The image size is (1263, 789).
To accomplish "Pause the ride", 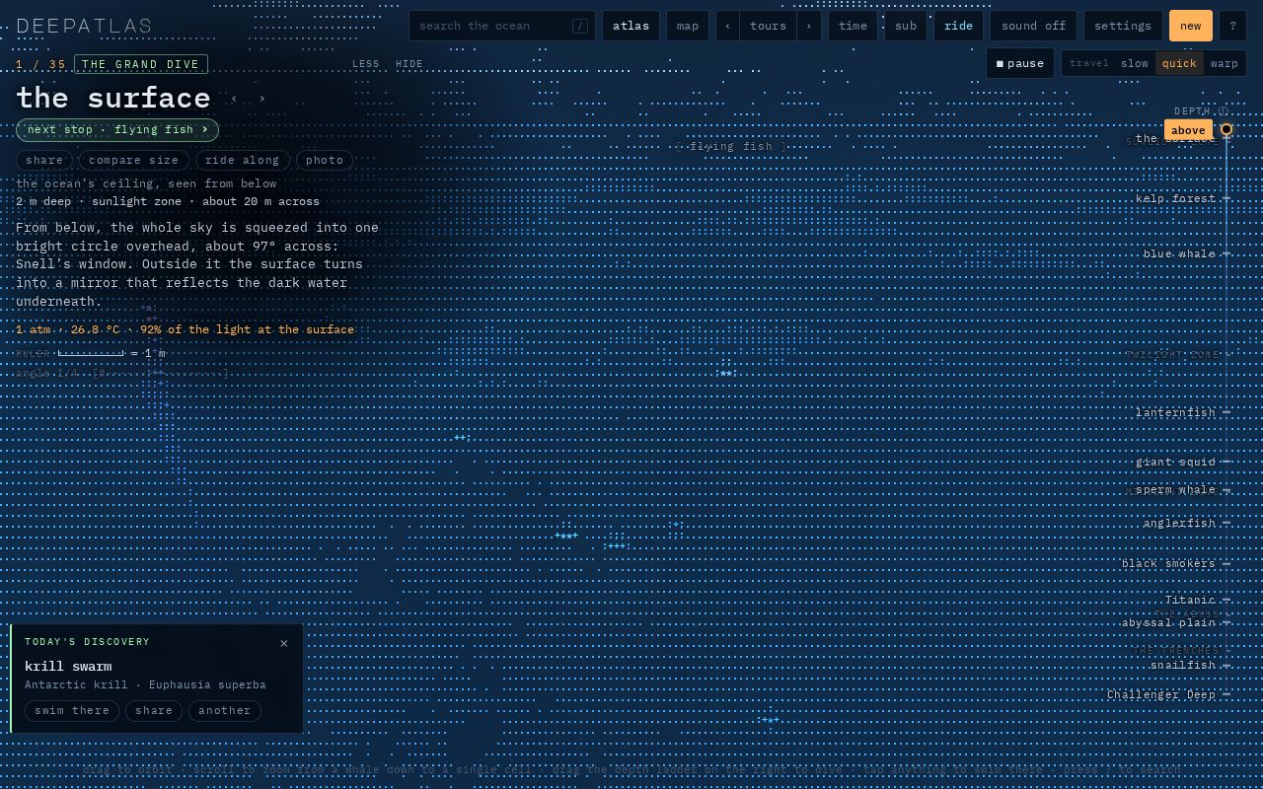I will 1020,63.
